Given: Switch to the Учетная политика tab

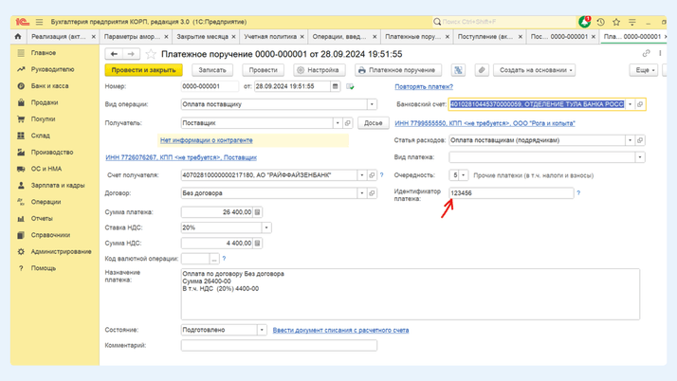Looking at the screenshot, I should coord(269,37).
